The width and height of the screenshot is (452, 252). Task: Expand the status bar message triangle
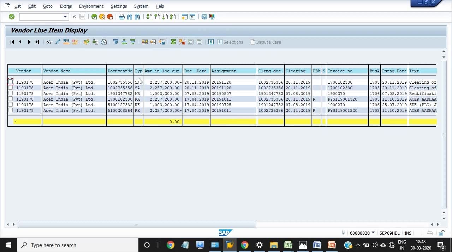[344, 233]
